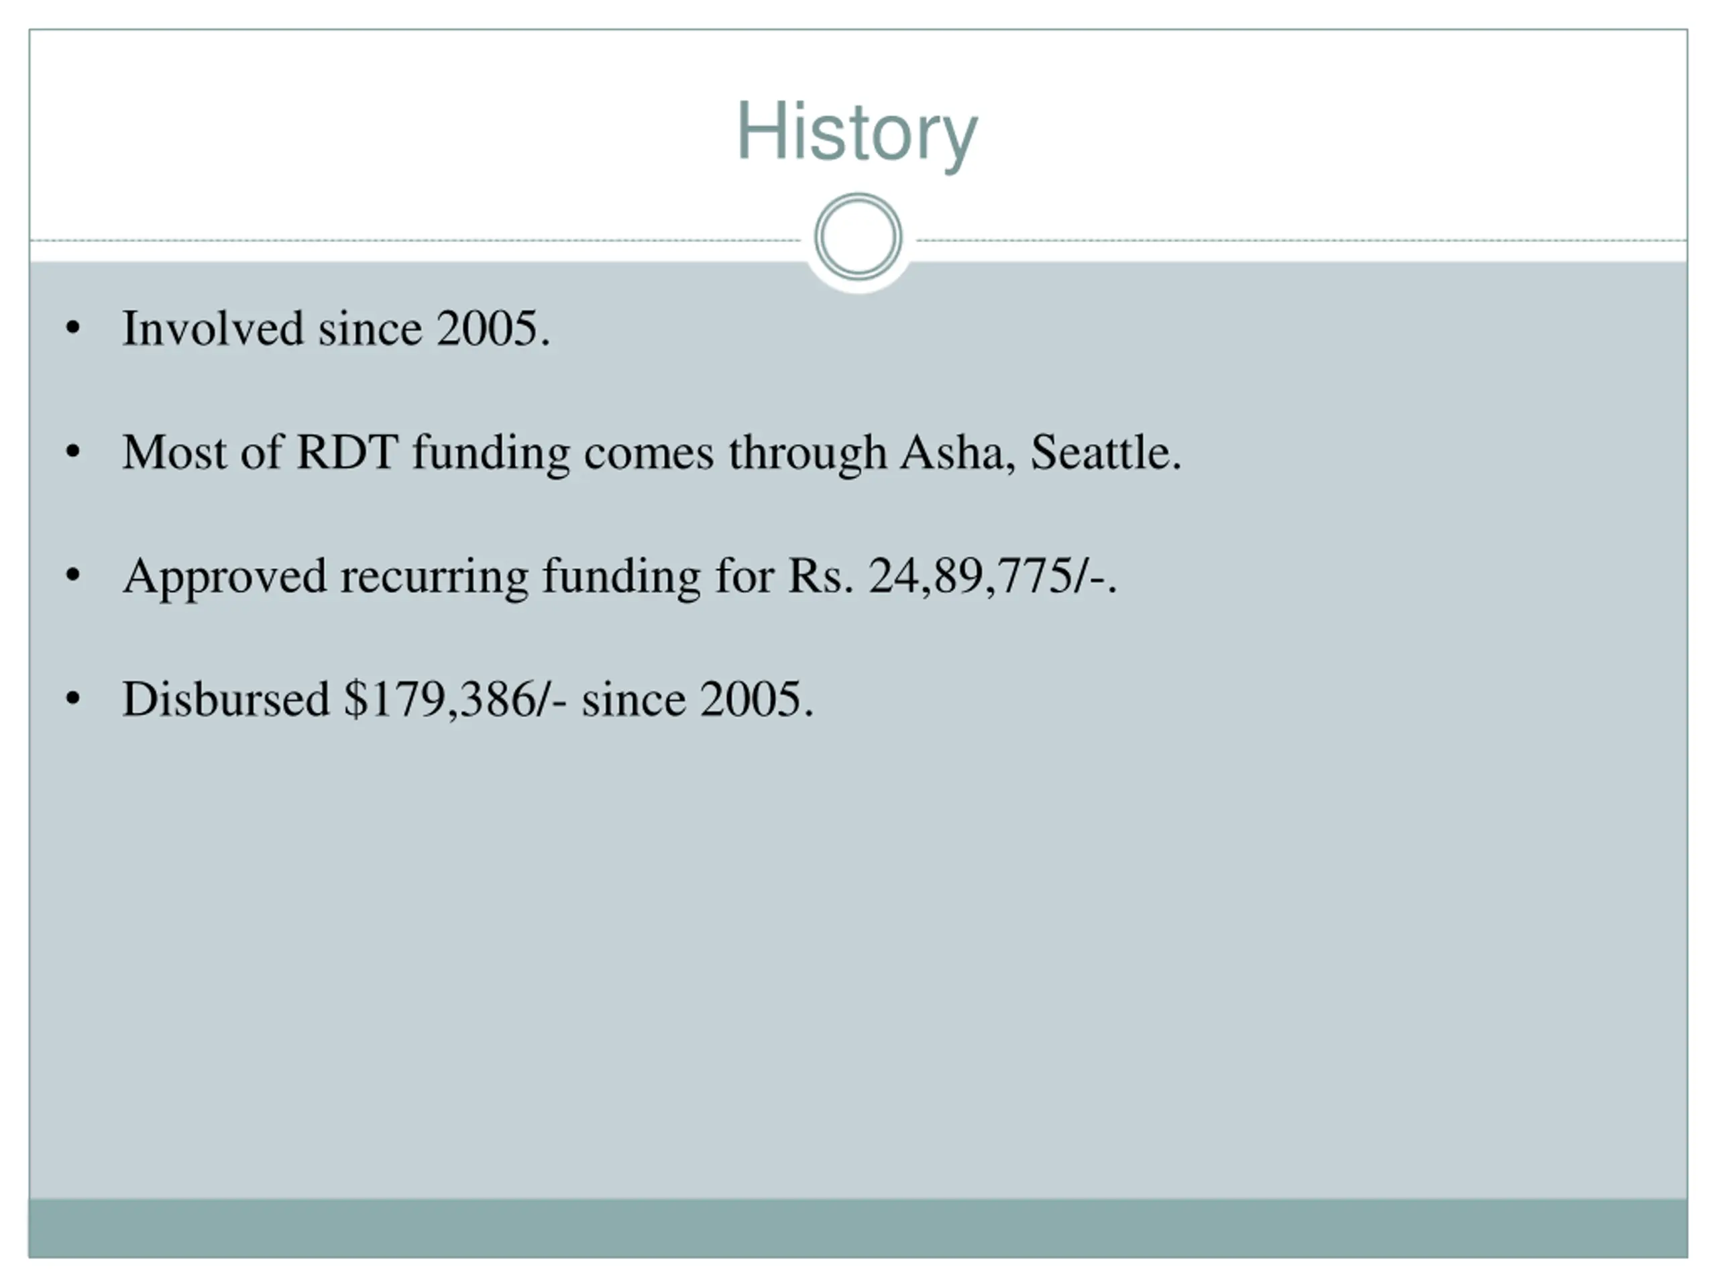
Task: Click the word "Approved" in third bullet
Action: point(224,577)
